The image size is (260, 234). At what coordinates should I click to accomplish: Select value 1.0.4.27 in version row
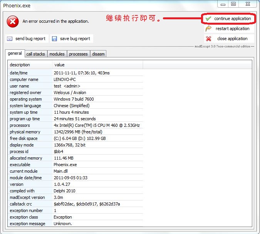[x=62, y=184]
